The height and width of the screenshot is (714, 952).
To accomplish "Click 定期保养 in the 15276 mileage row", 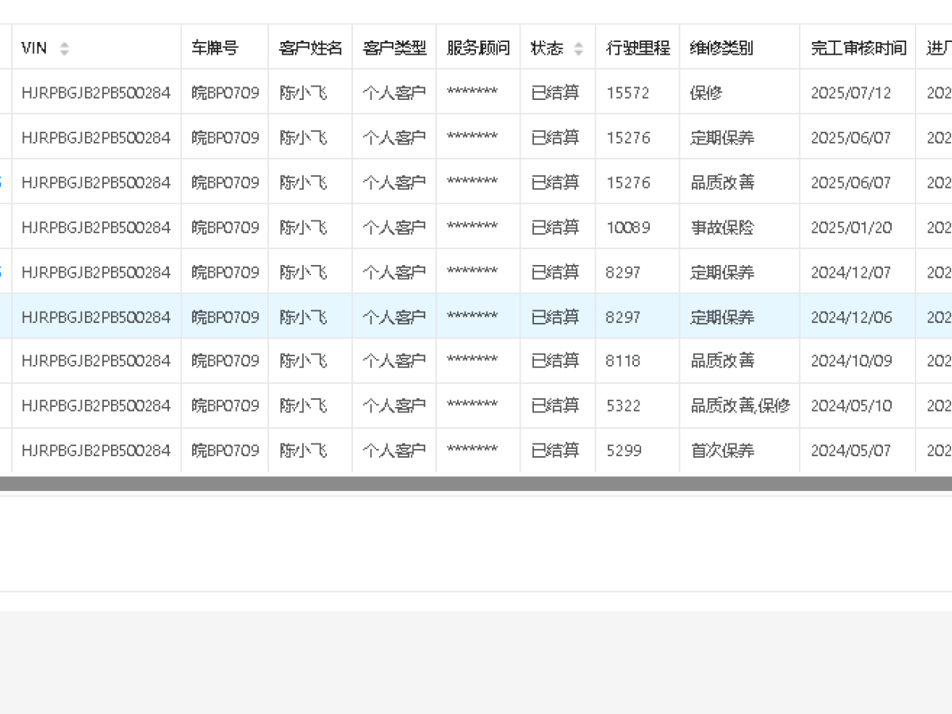I will (x=722, y=138).
